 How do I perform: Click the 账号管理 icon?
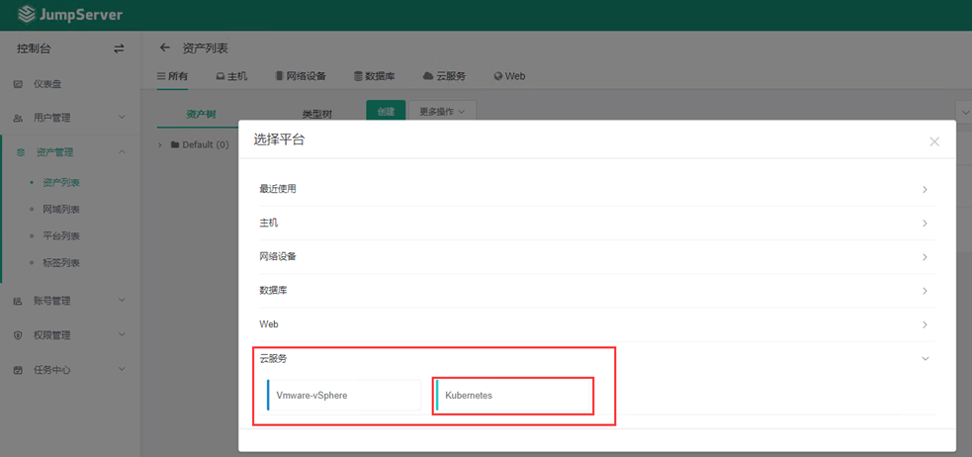point(19,302)
